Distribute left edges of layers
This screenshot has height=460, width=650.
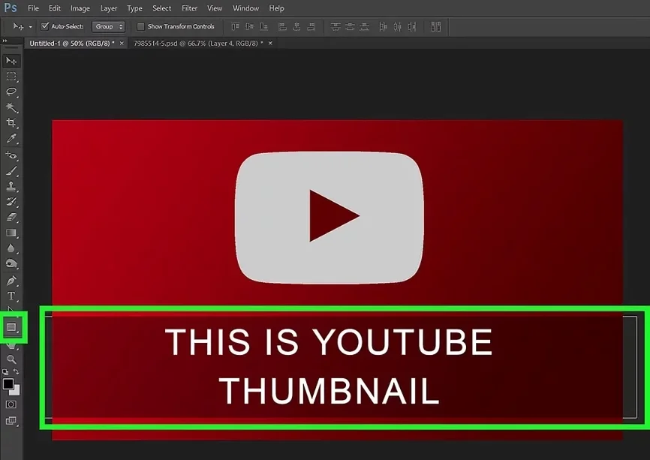pos(383,27)
